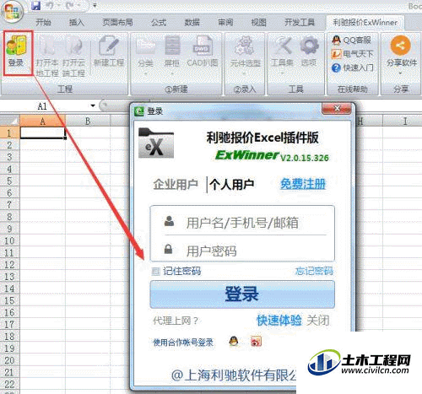Viewport: 422px width, 394px height.
Task: Click the 分类 ribbon icon
Action: (x=145, y=51)
